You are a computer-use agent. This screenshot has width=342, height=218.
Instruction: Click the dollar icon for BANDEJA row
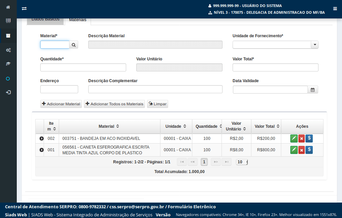pyautogui.click(x=309, y=139)
